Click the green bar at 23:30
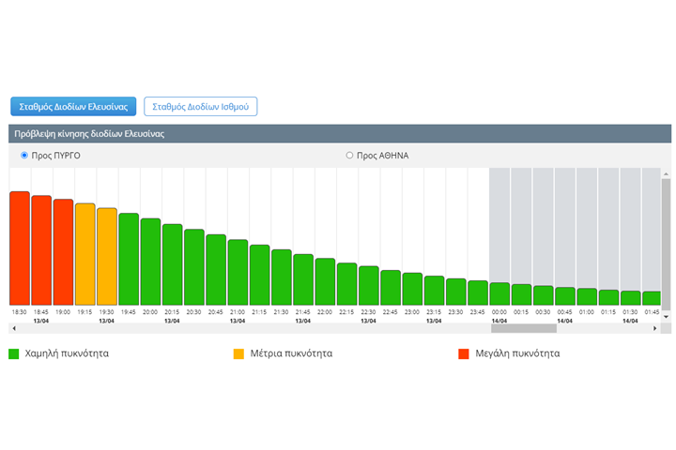676x450 pixels. (x=456, y=292)
